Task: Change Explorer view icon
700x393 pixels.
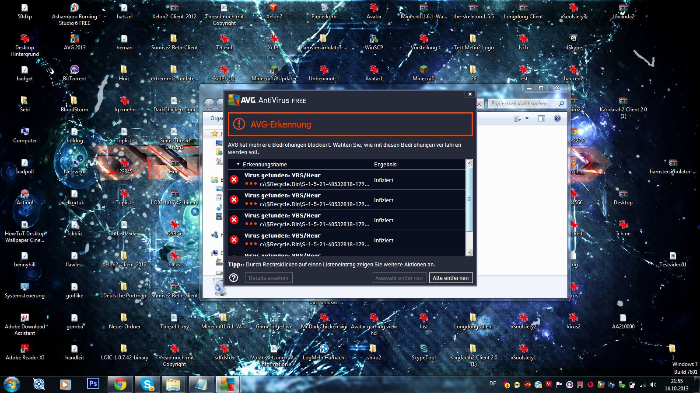Action: point(518,118)
